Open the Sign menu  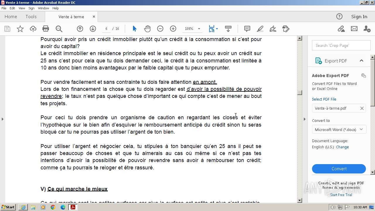31,8
